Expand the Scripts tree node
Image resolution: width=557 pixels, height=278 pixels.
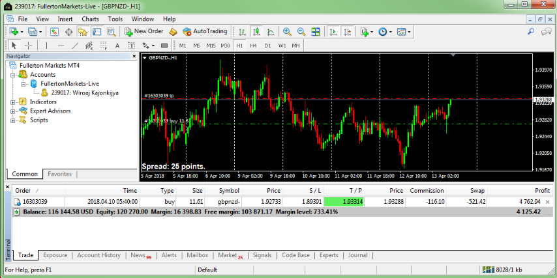[x=13, y=120]
